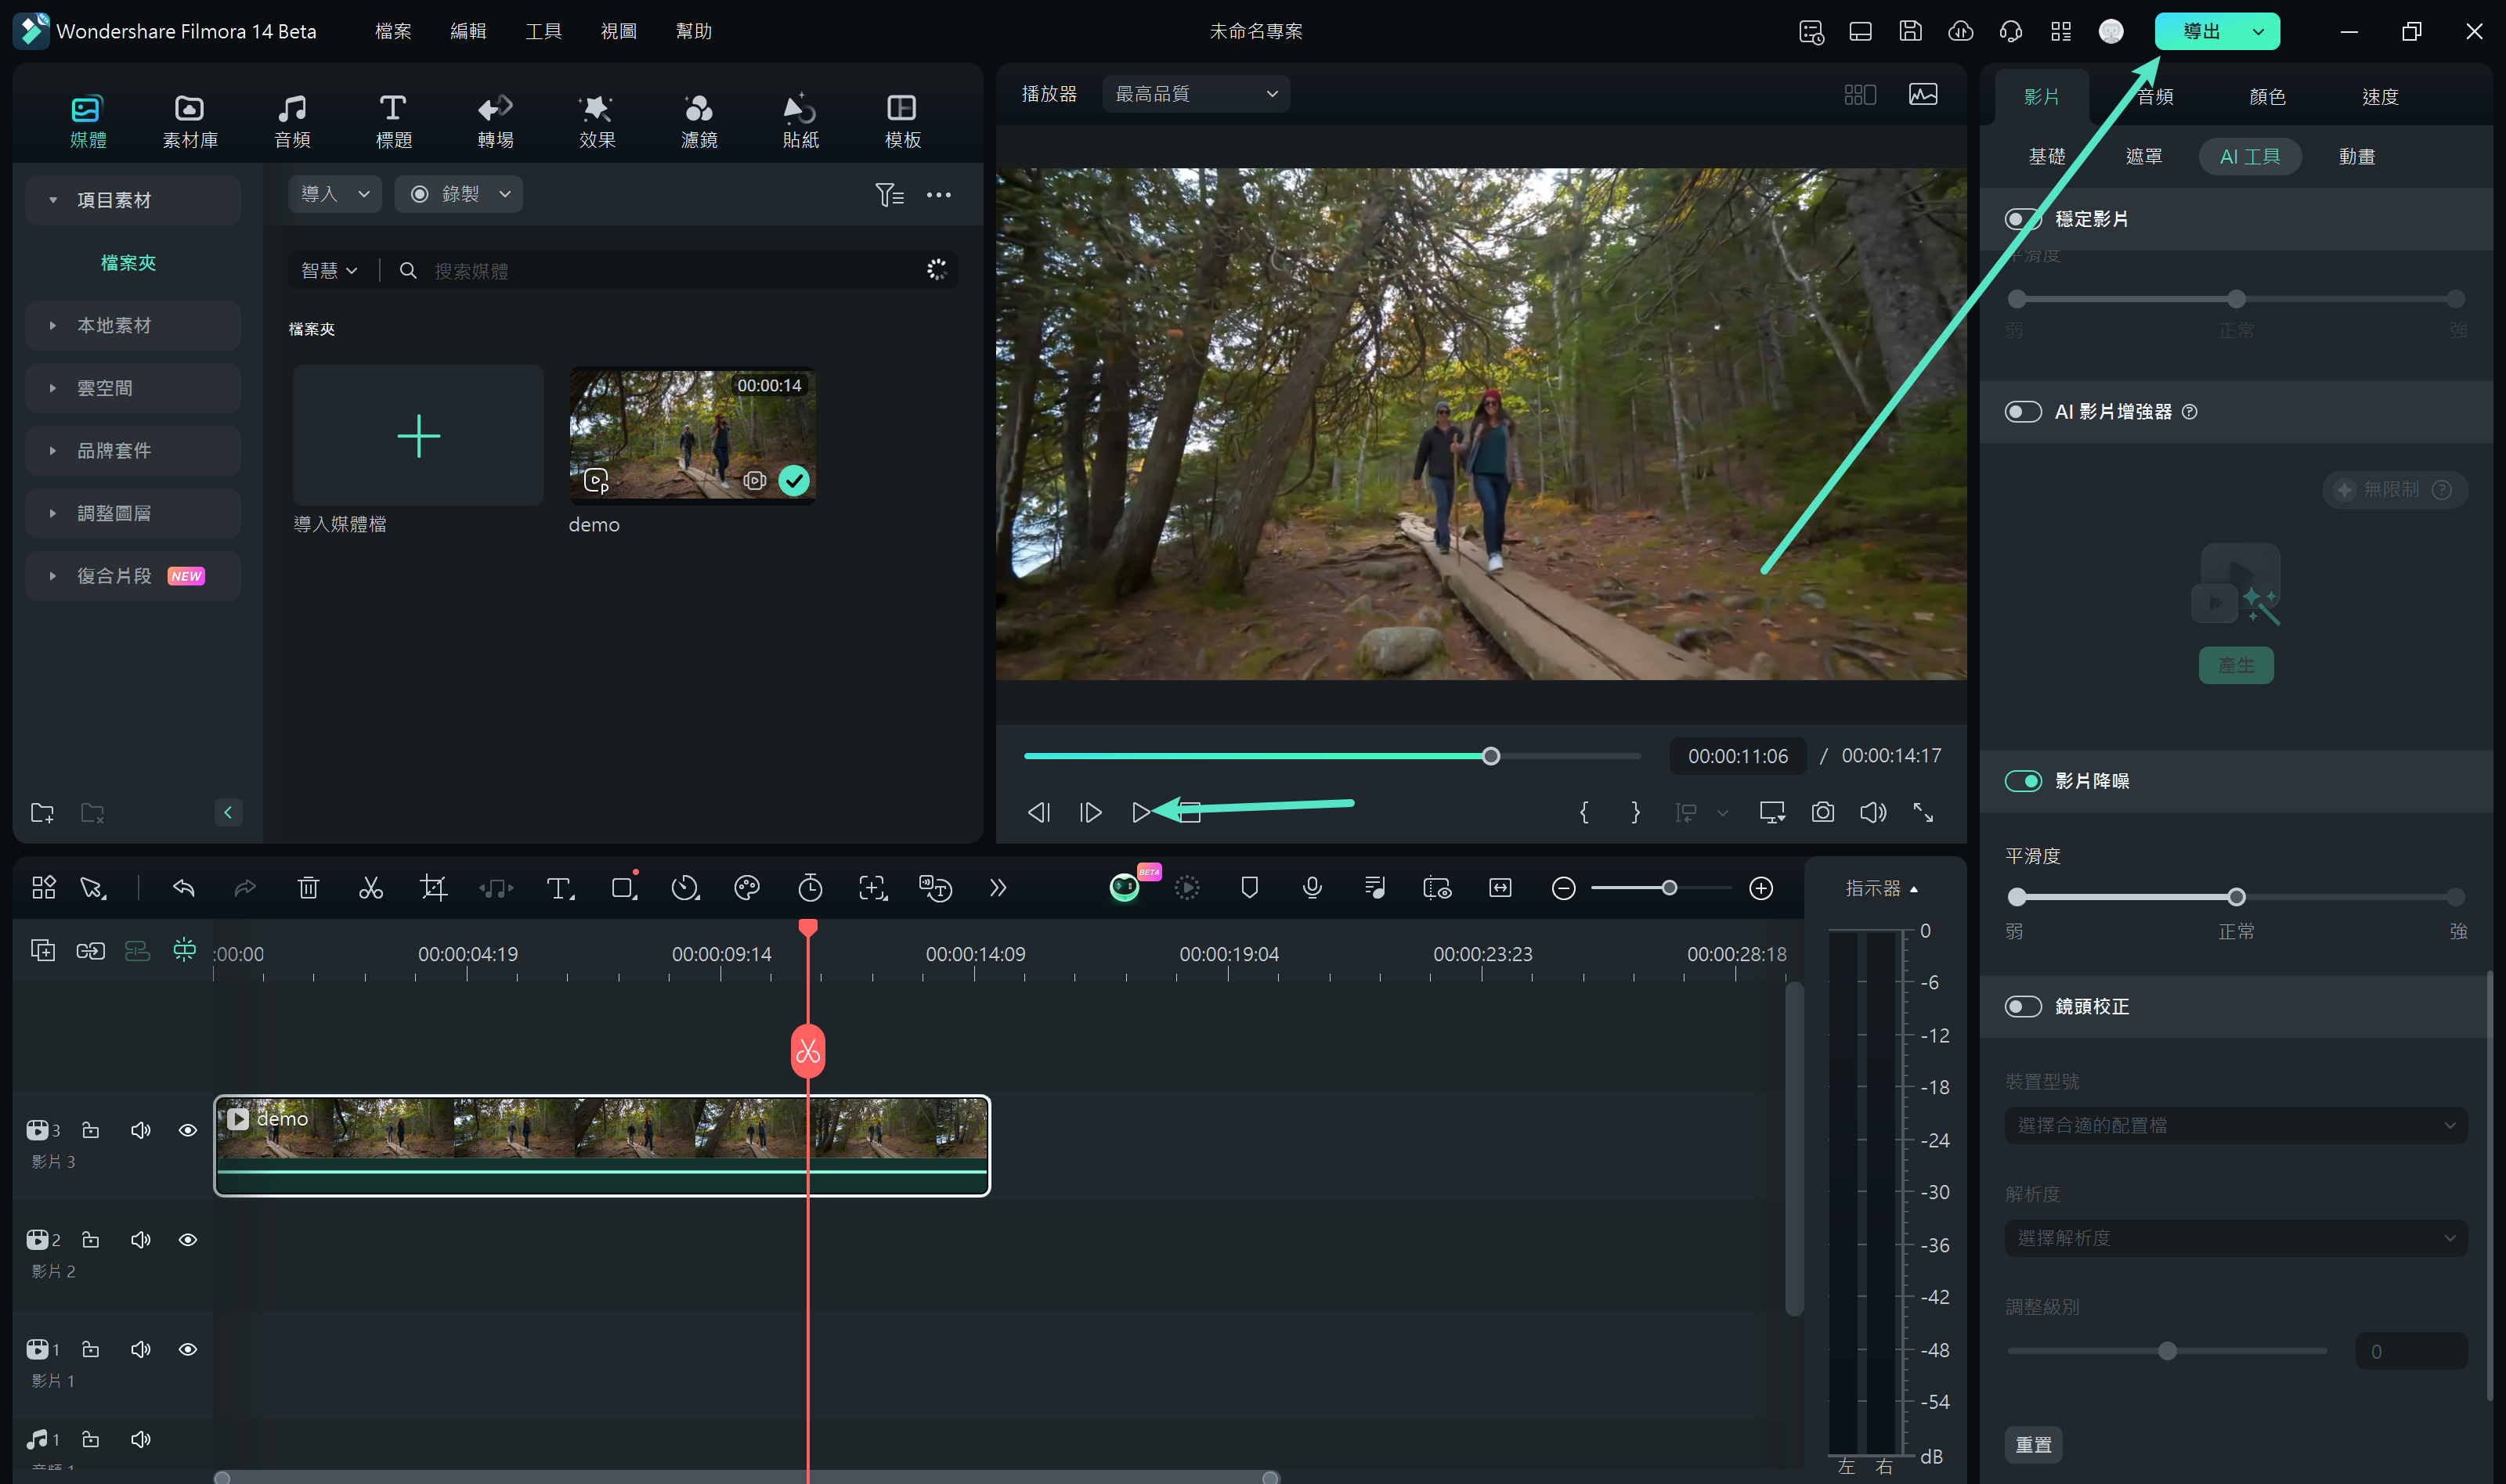
Task: Click the 導出 export button
Action: pos(2201,32)
